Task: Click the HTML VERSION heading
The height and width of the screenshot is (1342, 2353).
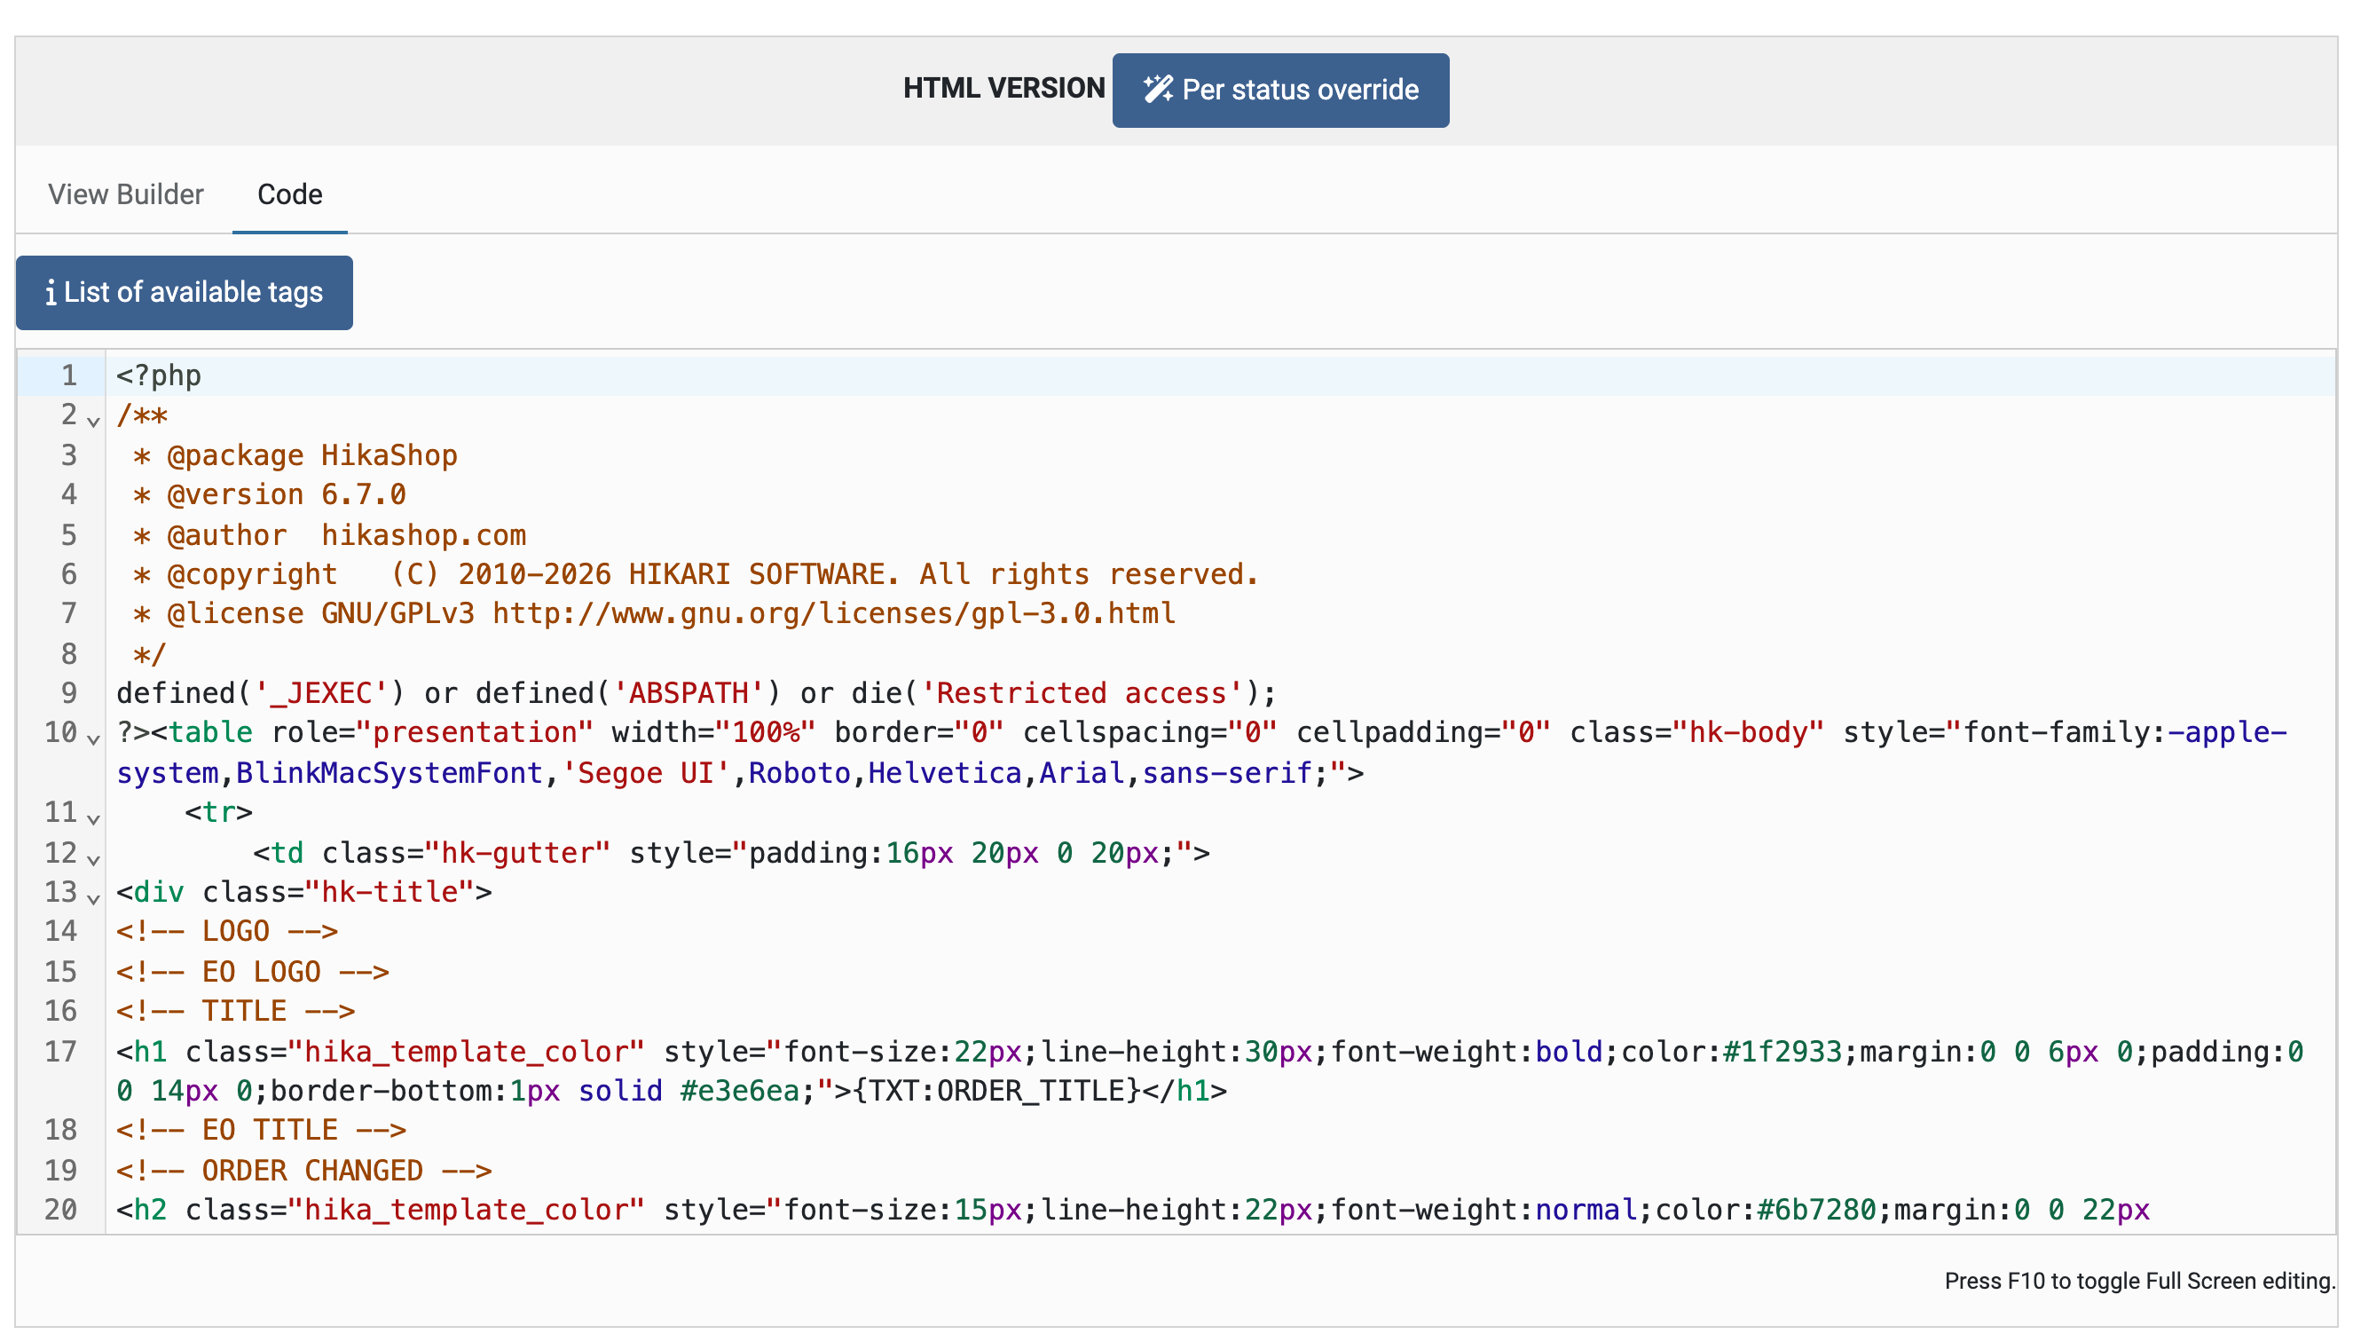Action: pos(1003,89)
